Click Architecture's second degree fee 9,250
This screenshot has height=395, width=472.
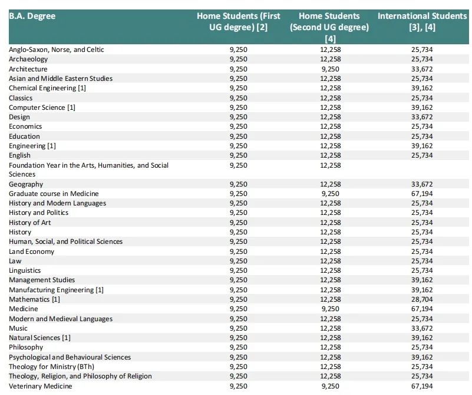pyautogui.click(x=330, y=69)
